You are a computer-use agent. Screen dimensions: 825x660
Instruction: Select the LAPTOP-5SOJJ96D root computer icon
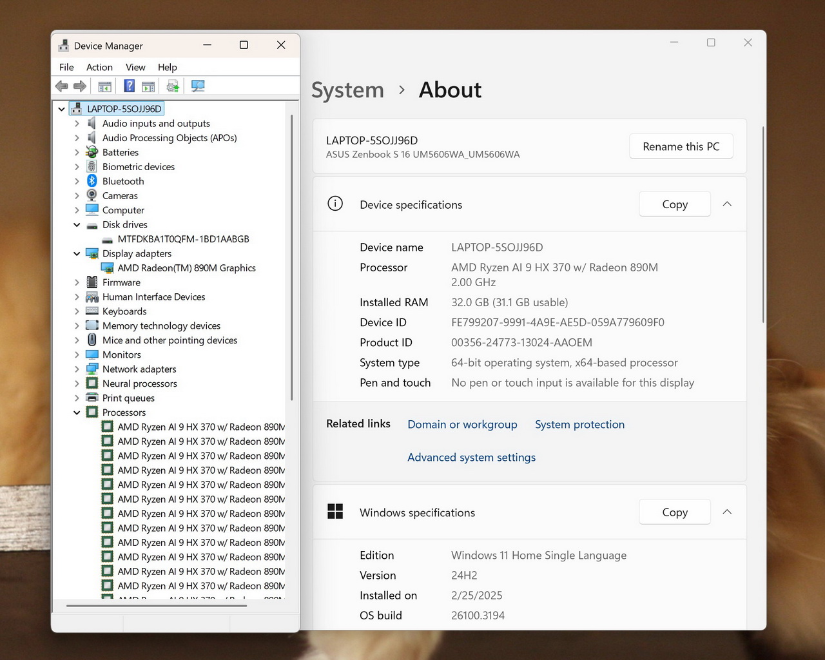(77, 108)
